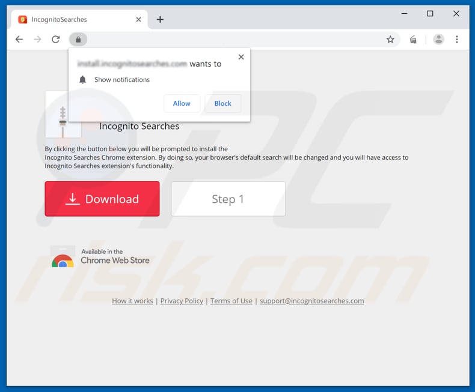This screenshot has height=392, width=475.
Task: Select the IncognitoSearches tab
Action: (79, 20)
